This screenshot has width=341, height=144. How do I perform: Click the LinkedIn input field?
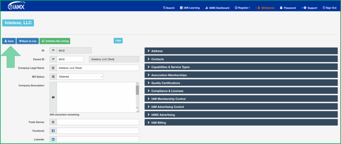(x=98, y=139)
